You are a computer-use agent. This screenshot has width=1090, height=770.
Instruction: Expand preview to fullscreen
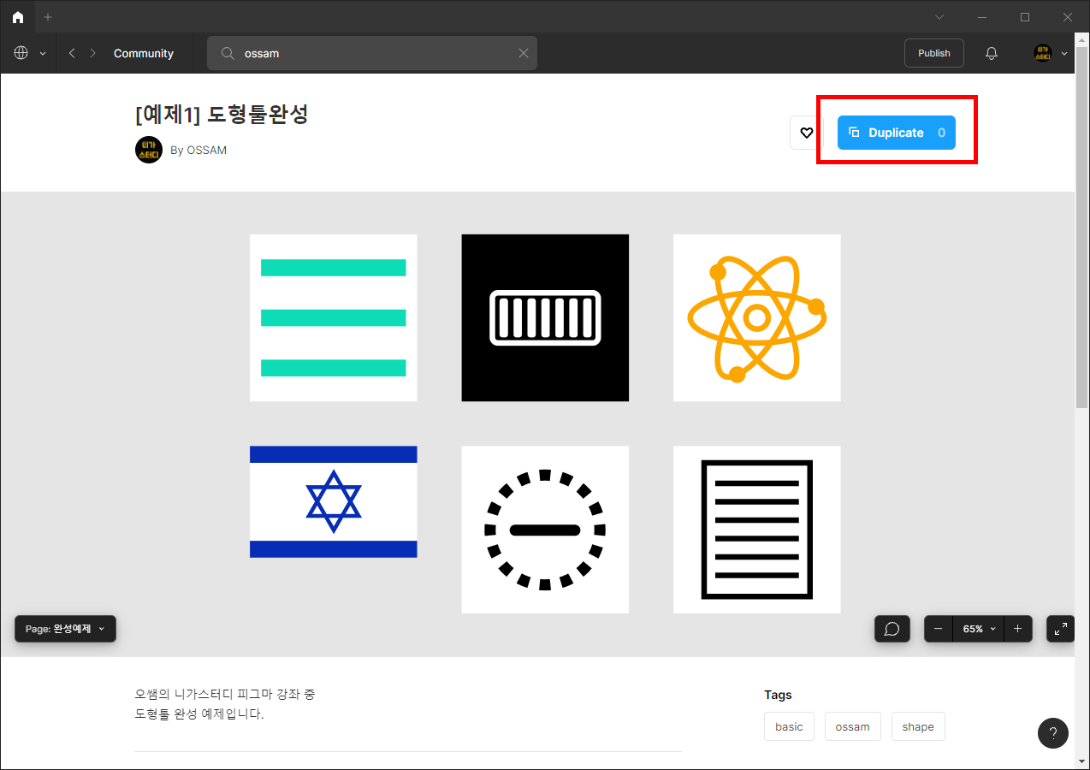pos(1061,629)
